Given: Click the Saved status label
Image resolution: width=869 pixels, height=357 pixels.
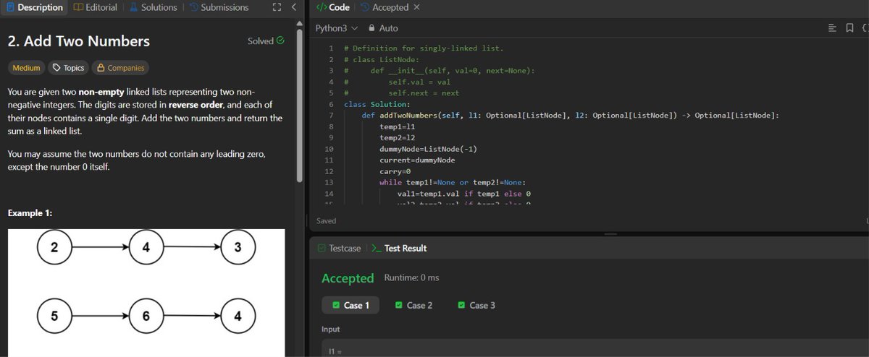Looking at the screenshot, I should click(327, 220).
